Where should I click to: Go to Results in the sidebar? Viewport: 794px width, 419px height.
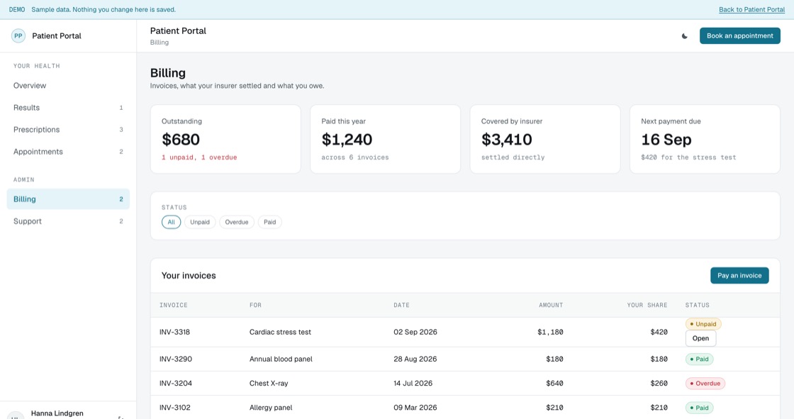(68, 108)
